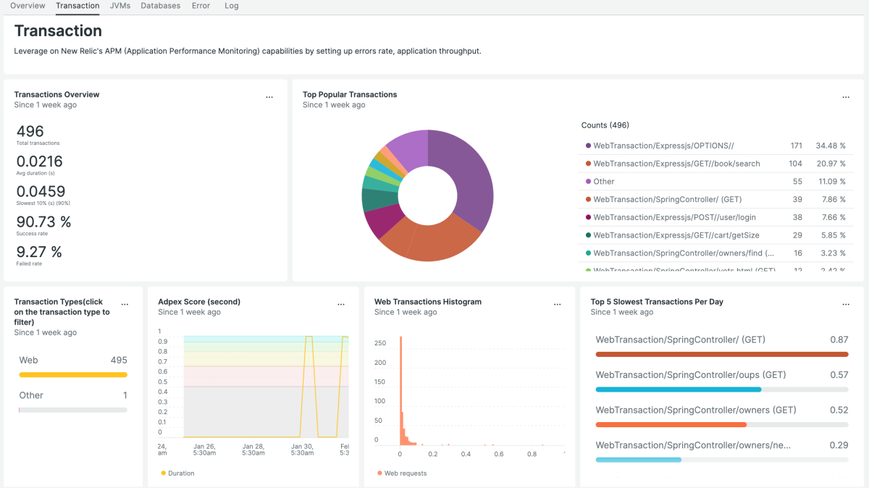Open Top 5 Slowest Transactions ellipsis menu
Image resolution: width=869 pixels, height=488 pixels.
point(845,305)
